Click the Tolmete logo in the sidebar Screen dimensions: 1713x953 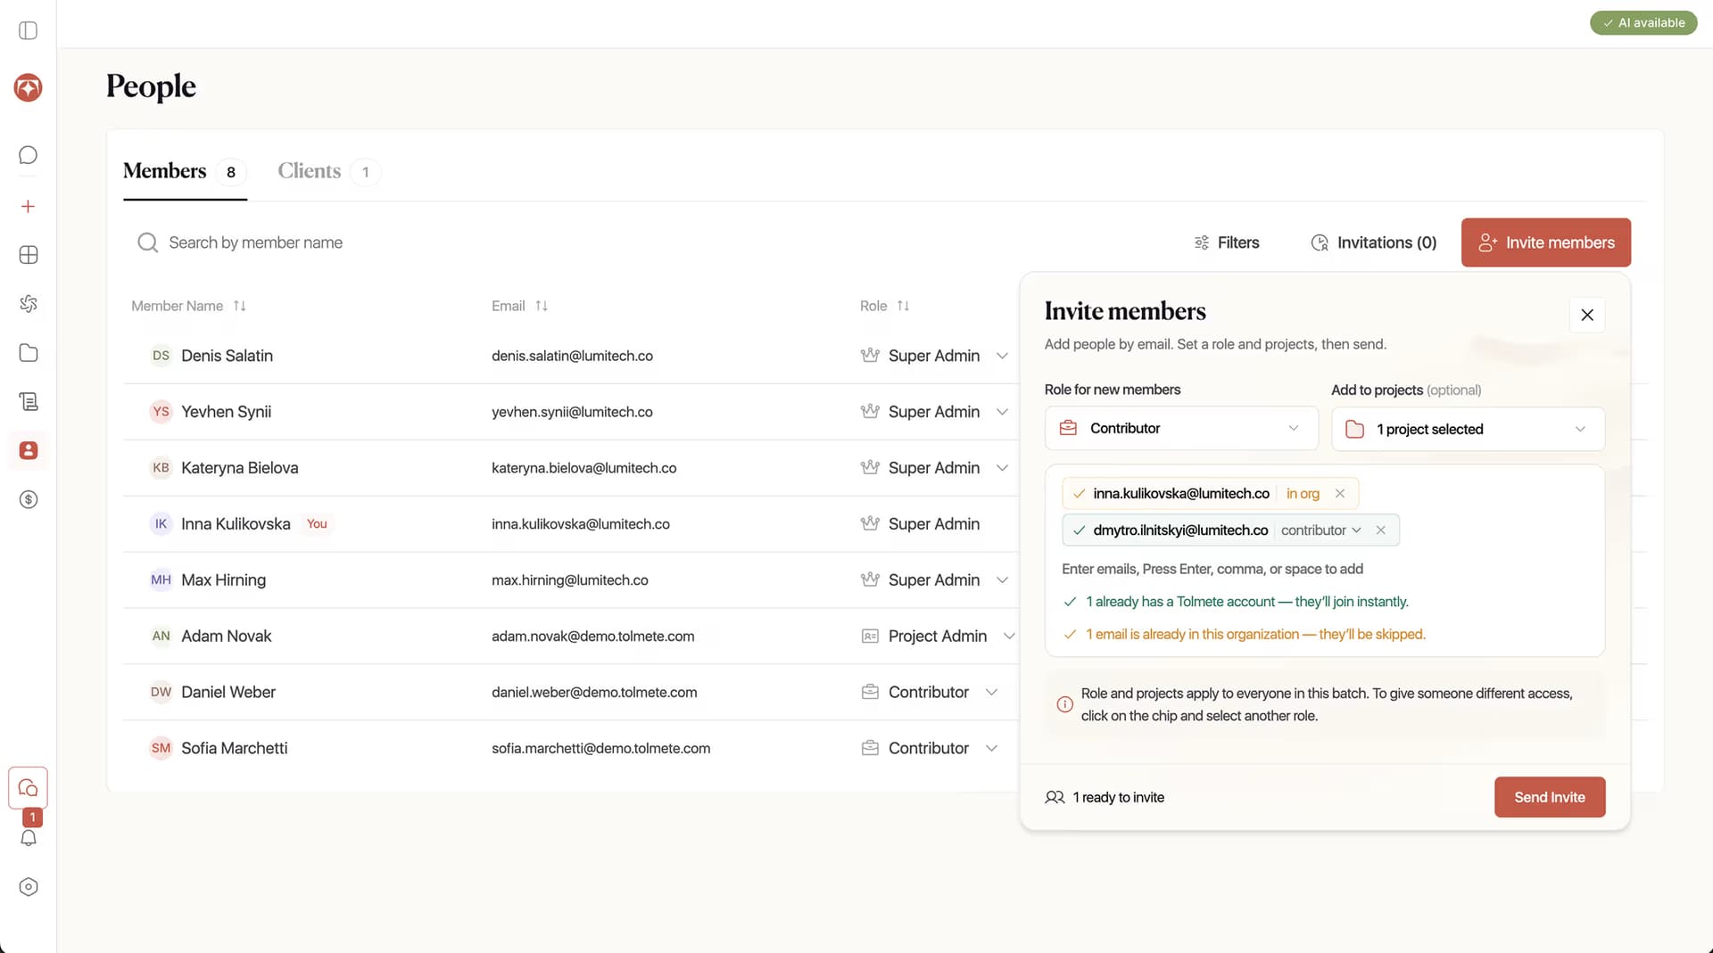[29, 87]
